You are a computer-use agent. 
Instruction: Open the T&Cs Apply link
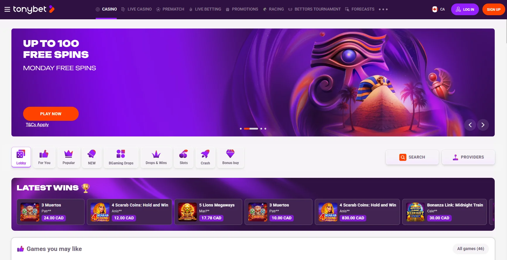coord(37,125)
